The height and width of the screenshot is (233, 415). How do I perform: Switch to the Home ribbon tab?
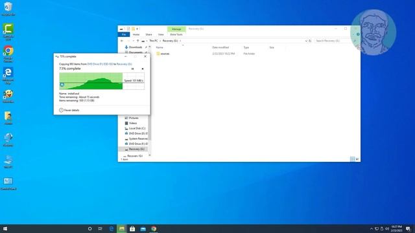(x=136, y=34)
